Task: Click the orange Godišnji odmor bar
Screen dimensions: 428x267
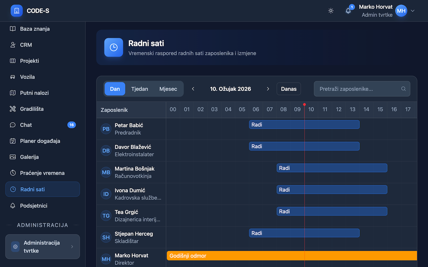Action: pos(292,256)
